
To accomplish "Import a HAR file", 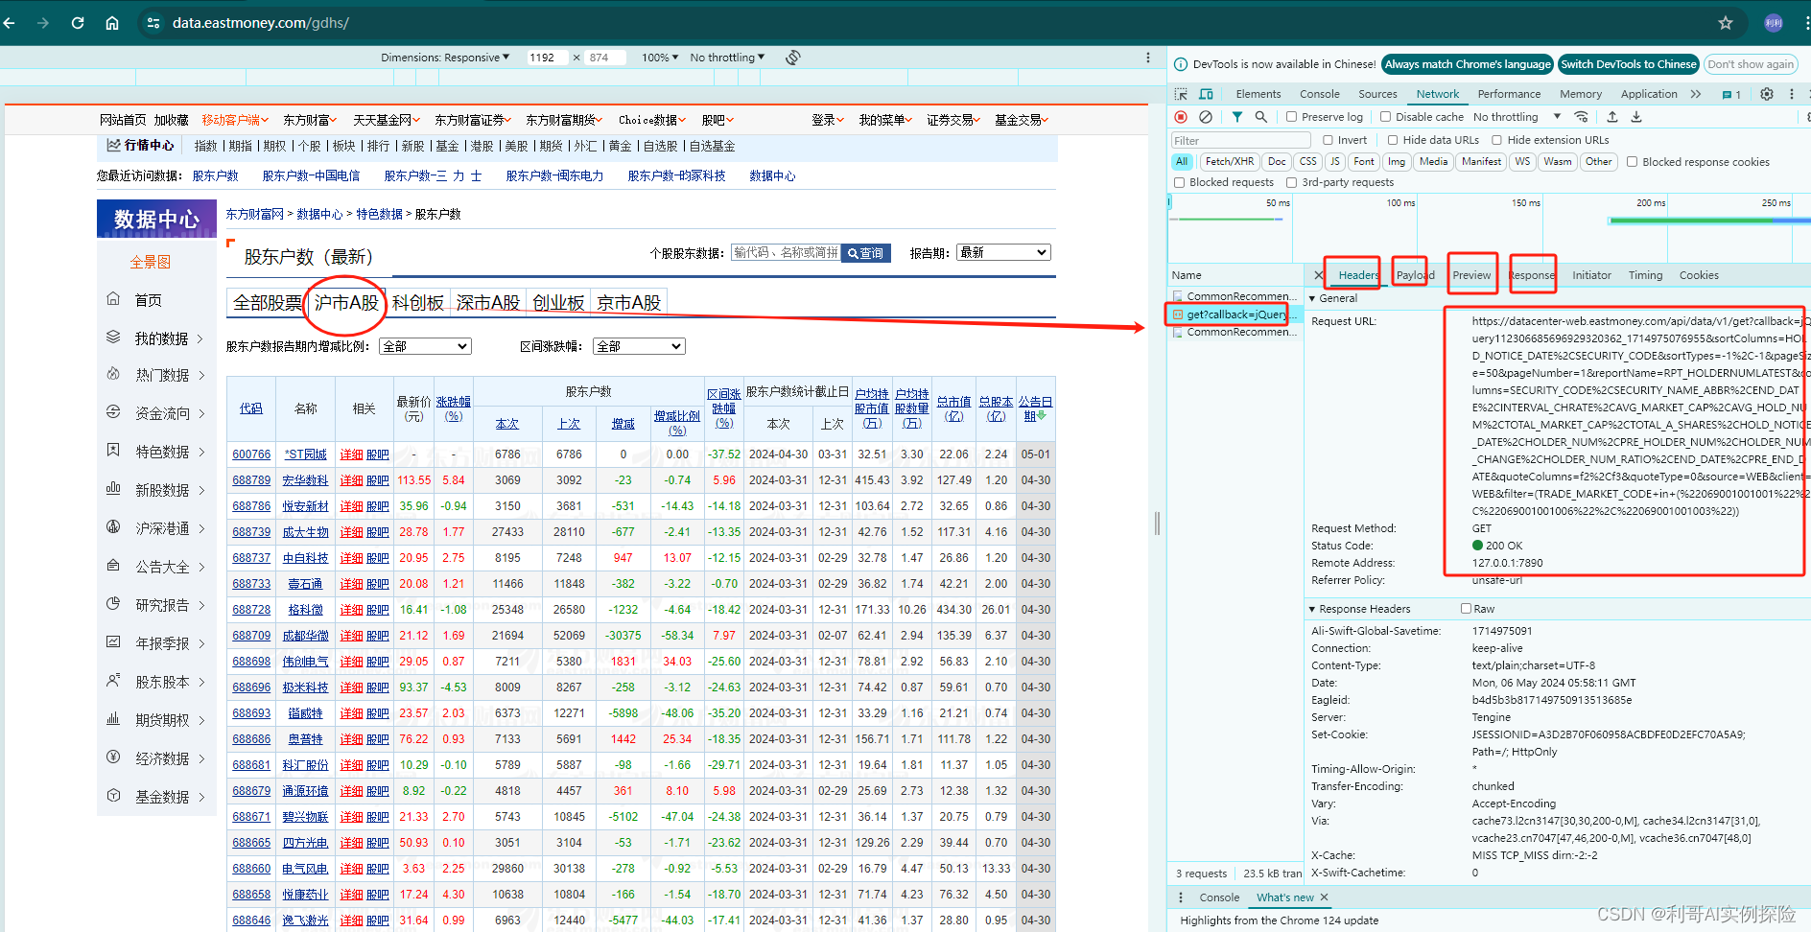I will [x=1612, y=117].
